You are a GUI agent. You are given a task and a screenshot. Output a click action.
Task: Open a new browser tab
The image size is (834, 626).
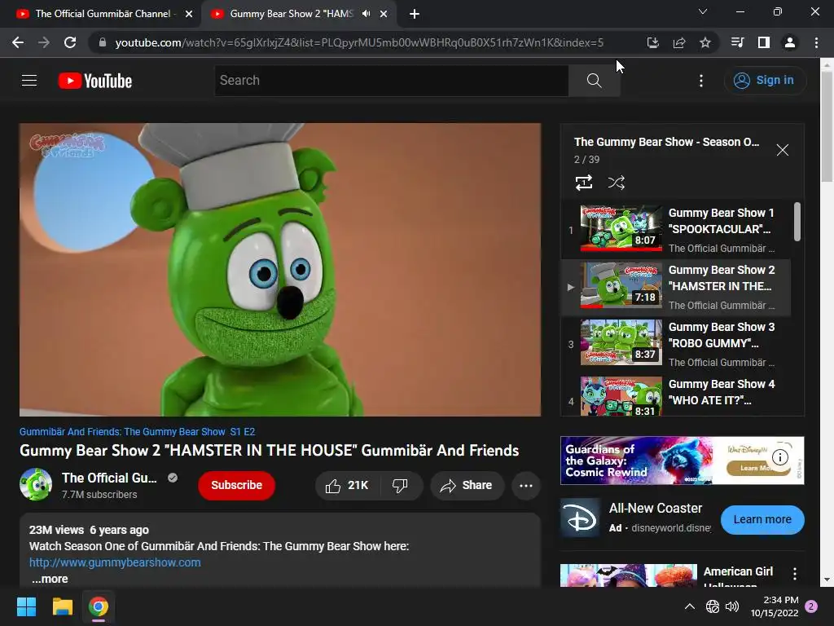coord(415,14)
